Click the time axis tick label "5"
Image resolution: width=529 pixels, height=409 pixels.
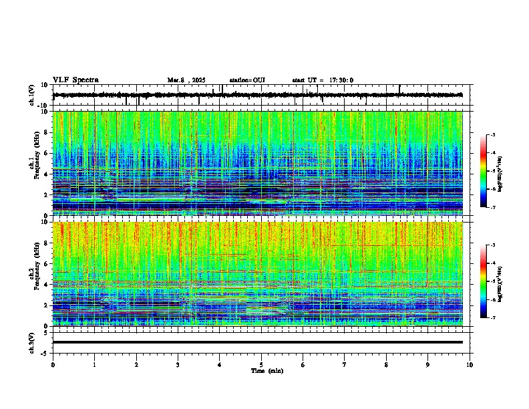261,365
